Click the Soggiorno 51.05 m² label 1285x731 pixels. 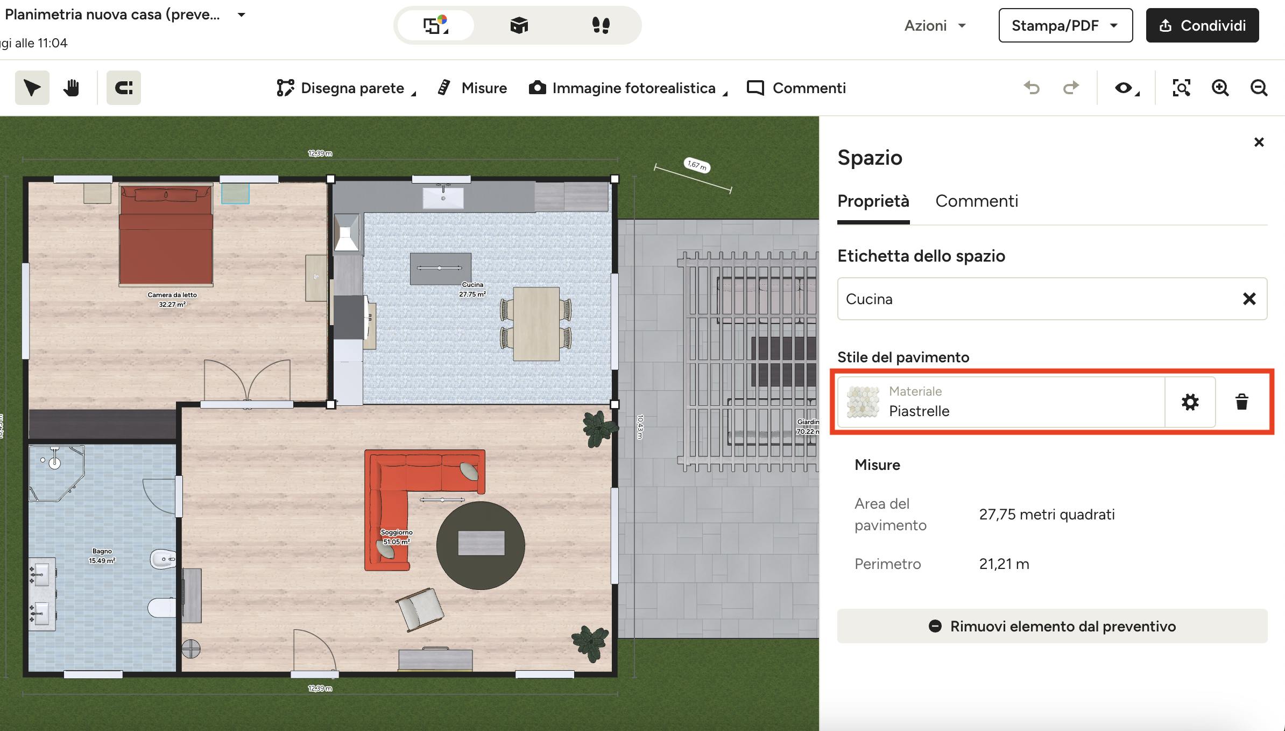(x=397, y=537)
